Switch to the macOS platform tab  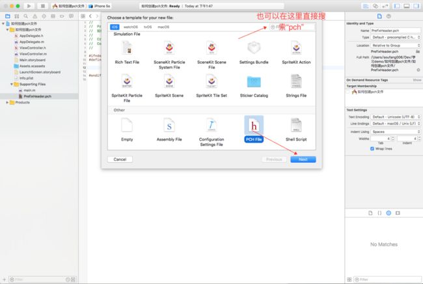[163, 27]
